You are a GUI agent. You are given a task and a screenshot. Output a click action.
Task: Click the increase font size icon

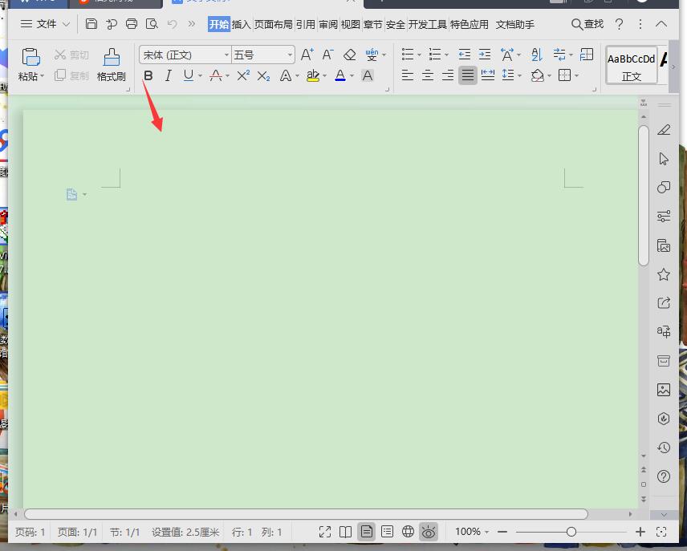(x=307, y=55)
